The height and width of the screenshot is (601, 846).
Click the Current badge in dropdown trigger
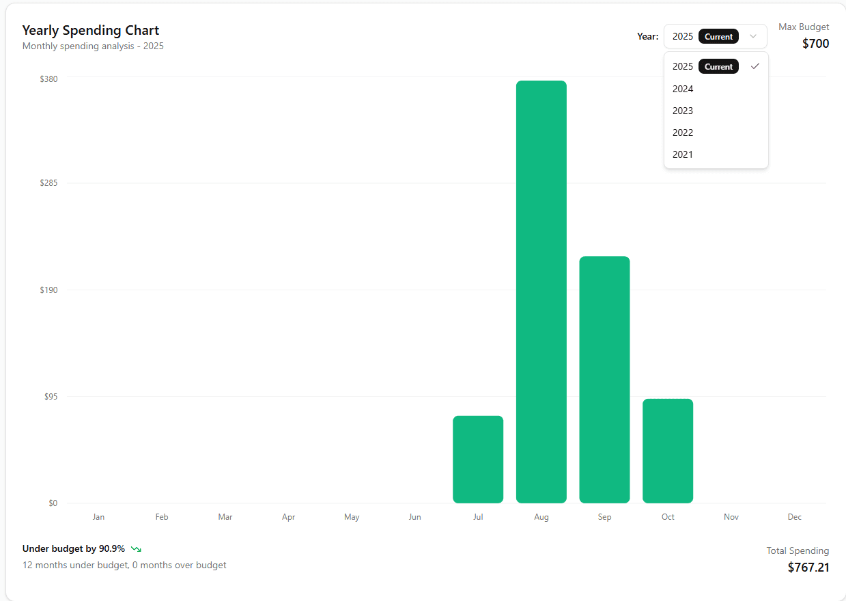718,37
